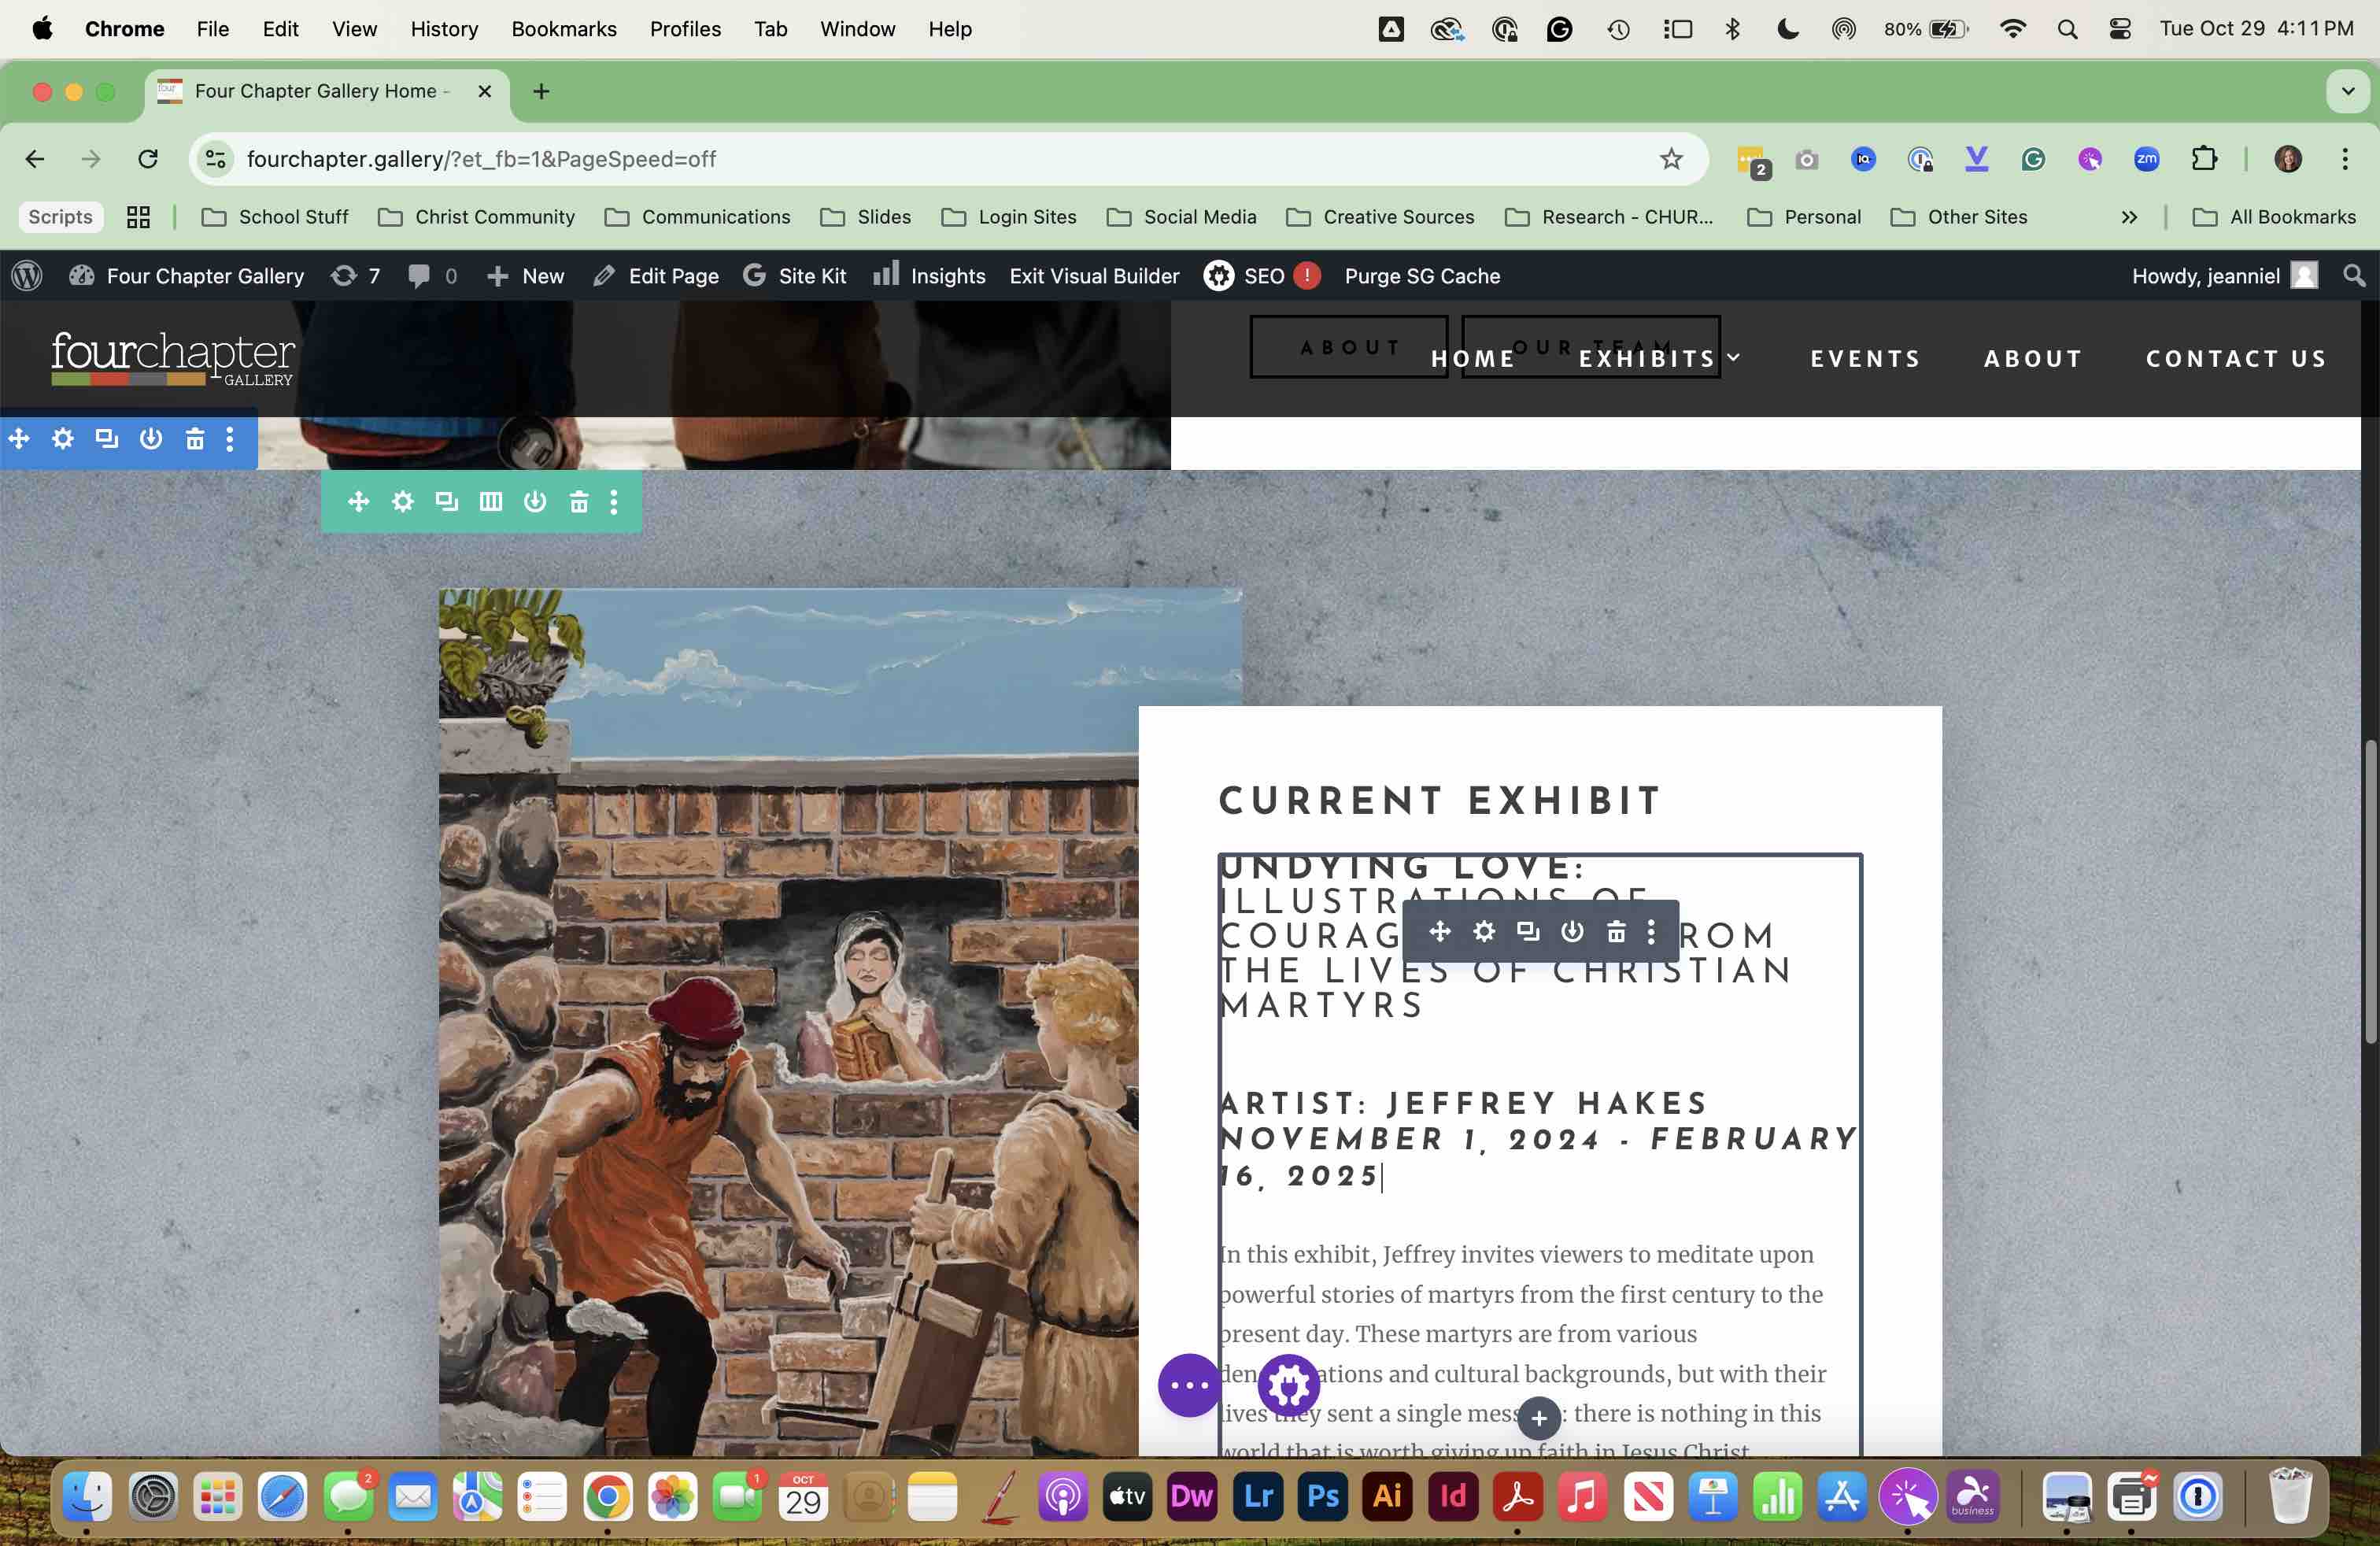Save module to library from dark toolbar
The height and width of the screenshot is (1546, 2380).
pyautogui.click(x=1572, y=931)
